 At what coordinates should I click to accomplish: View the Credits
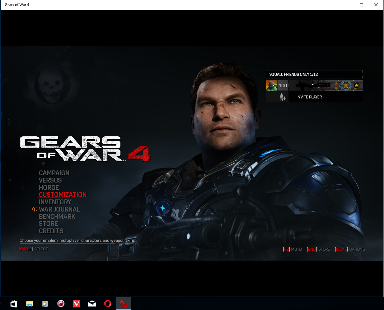pyautogui.click(x=51, y=231)
